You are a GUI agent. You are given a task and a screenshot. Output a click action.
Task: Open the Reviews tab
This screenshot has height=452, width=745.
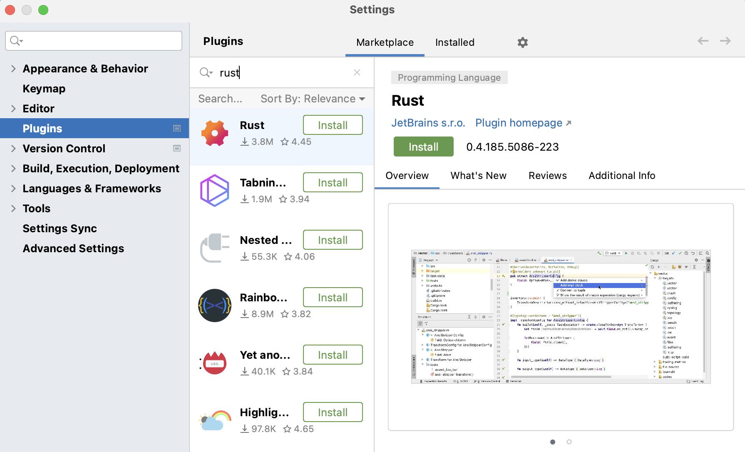(x=547, y=176)
